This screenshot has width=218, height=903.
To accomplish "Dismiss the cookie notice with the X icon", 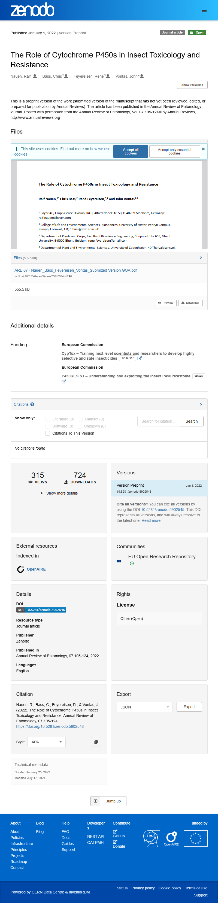I will click(203, 149).
